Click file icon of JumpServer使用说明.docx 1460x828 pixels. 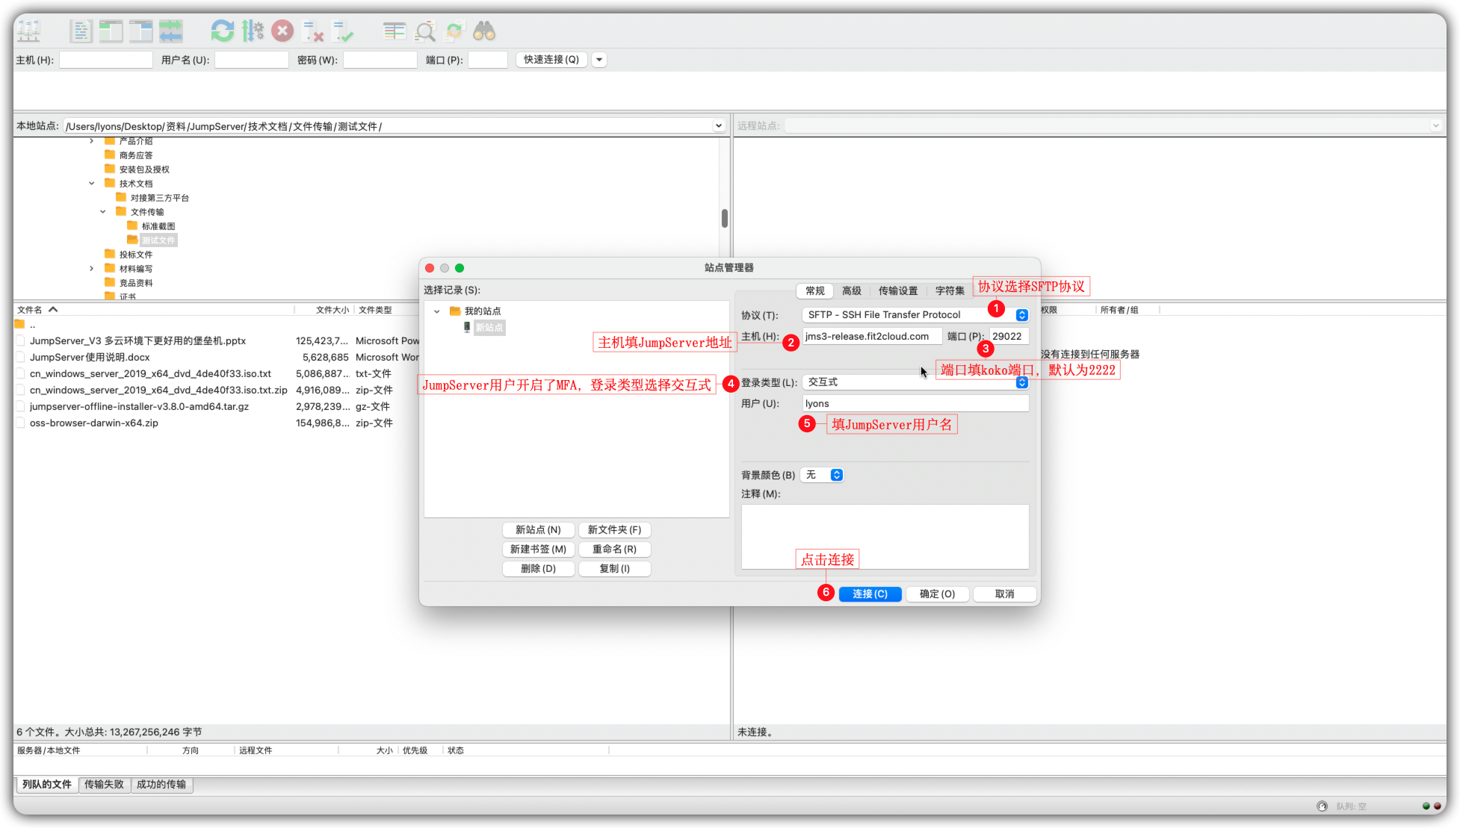[x=21, y=357]
